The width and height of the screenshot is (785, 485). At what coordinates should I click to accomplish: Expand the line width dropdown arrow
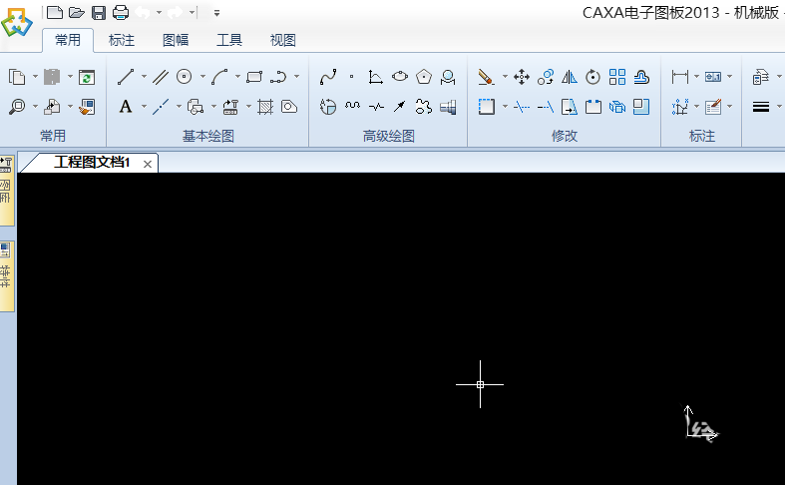click(779, 106)
